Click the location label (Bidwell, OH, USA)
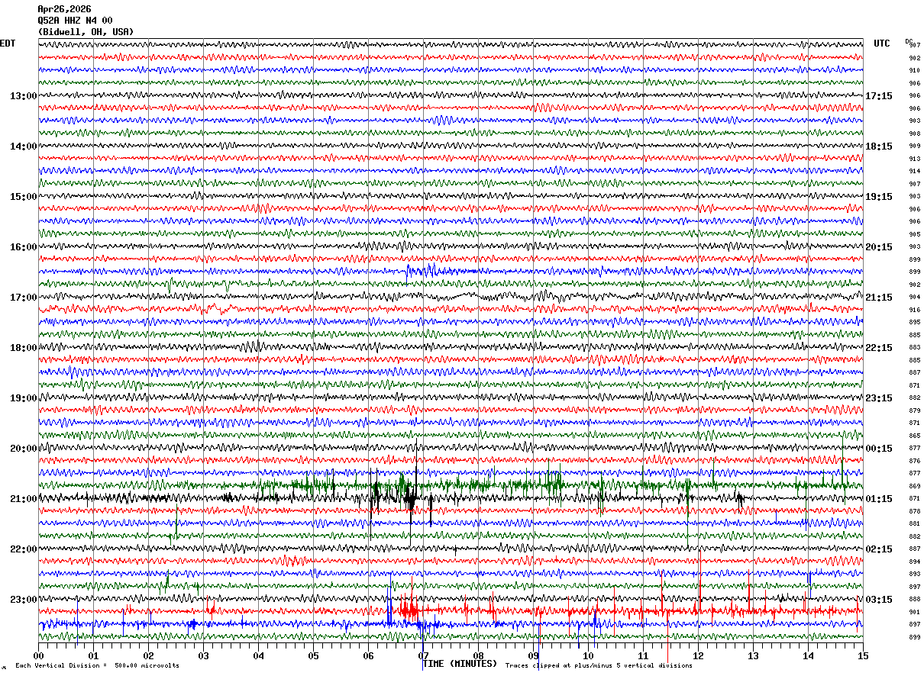924x676 pixels. [86, 32]
